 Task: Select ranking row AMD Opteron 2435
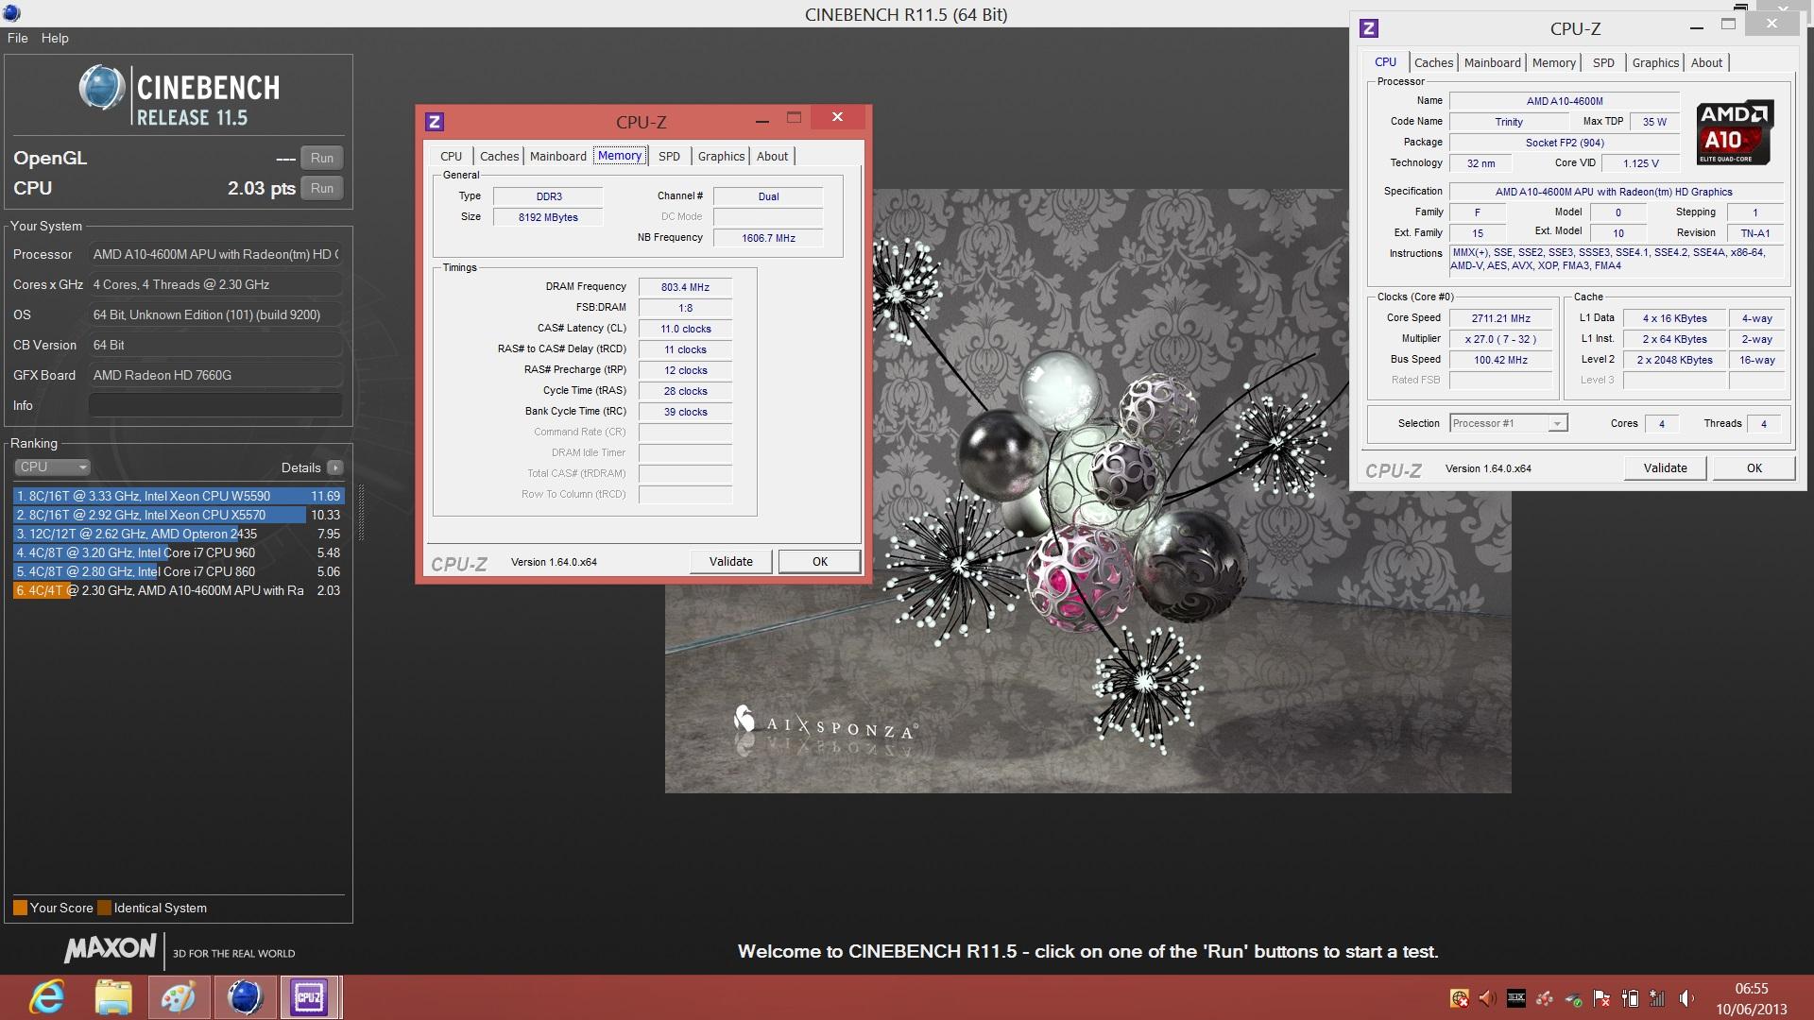[179, 534]
